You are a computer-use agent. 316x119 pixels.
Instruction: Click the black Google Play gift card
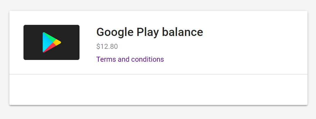pos(51,42)
